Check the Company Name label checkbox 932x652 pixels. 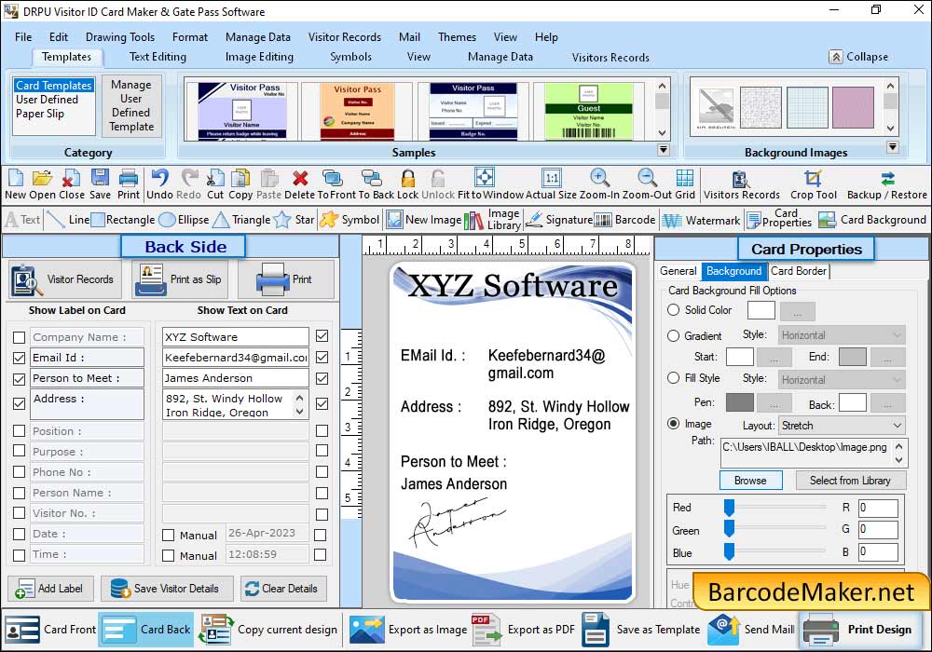(x=19, y=337)
